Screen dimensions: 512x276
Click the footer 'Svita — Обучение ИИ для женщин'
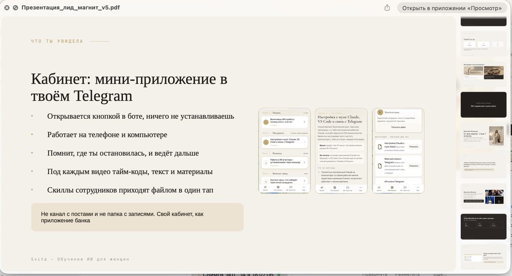point(80,259)
